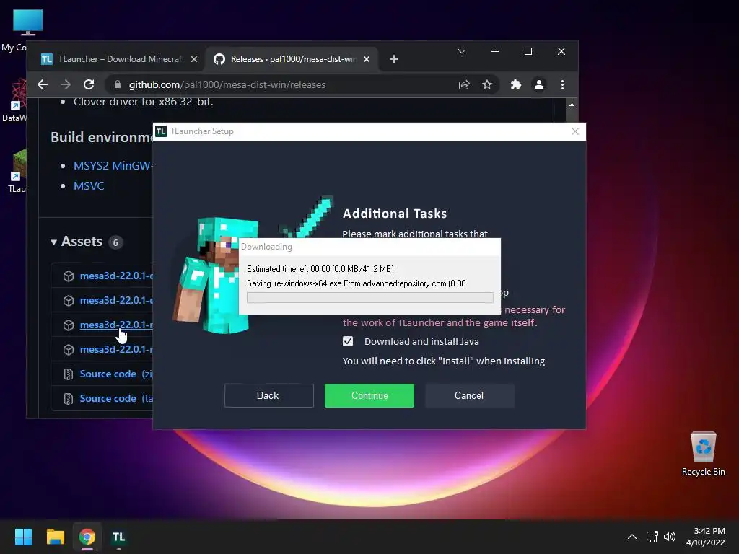Click the Assets count badge 6

point(115,242)
